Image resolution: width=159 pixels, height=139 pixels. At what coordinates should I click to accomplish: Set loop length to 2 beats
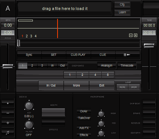tap(82, 75)
